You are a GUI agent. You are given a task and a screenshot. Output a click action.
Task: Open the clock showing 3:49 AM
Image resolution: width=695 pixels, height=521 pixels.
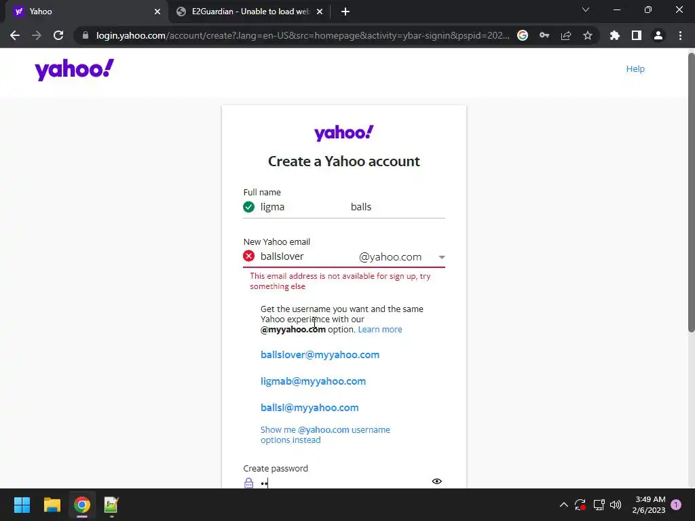(649, 505)
